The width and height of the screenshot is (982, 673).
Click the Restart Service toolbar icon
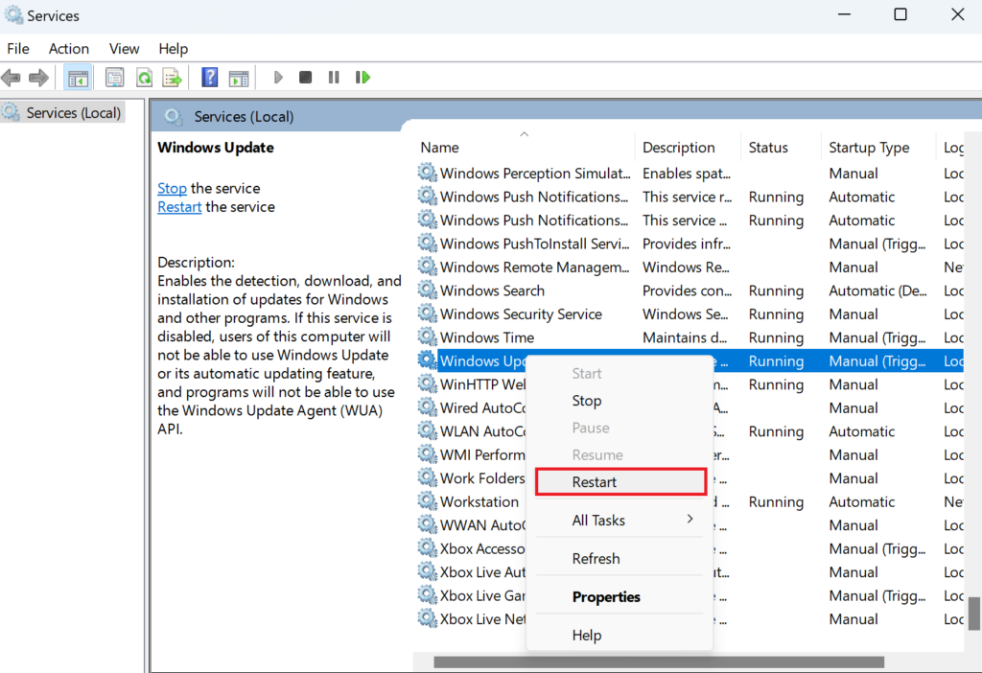(362, 78)
